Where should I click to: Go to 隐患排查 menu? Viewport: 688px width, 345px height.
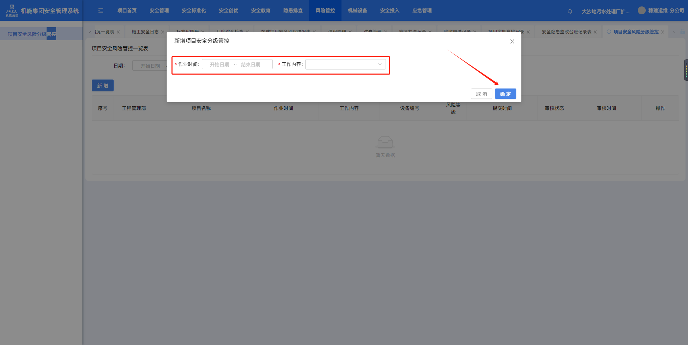tap(293, 11)
